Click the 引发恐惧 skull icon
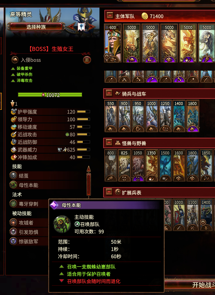The height and width of the screenshot is (295, 215). point(13,232)
